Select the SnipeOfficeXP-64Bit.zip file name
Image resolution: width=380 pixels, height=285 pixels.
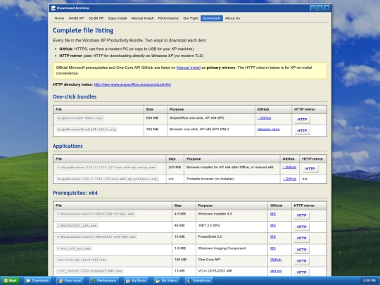[x=80, y=118]
